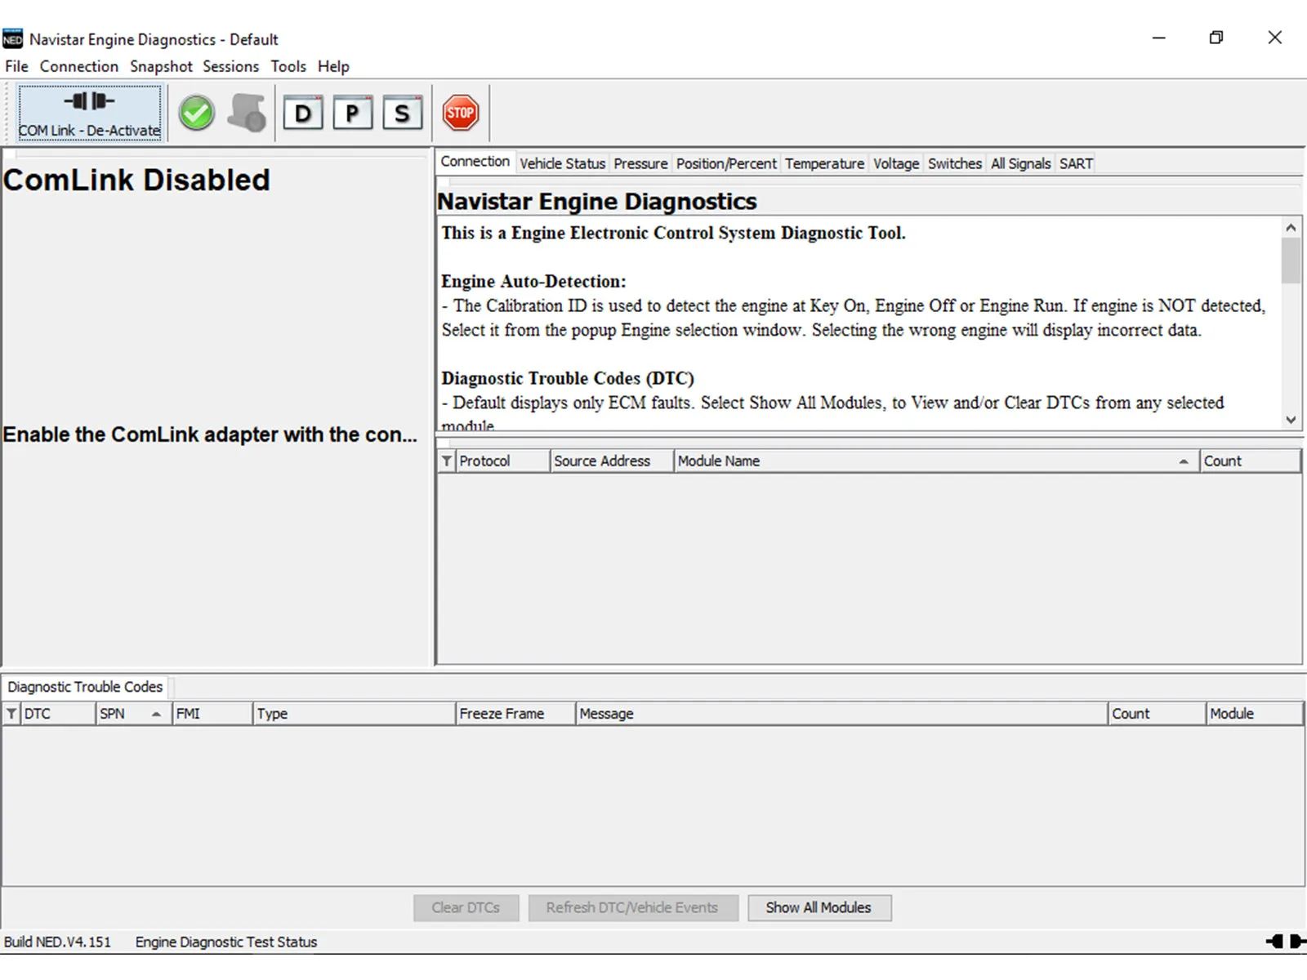The width and height of the screenshot is (1307, 980).
Task: Sort by the FMI column header
Action: tap(212, 713)
